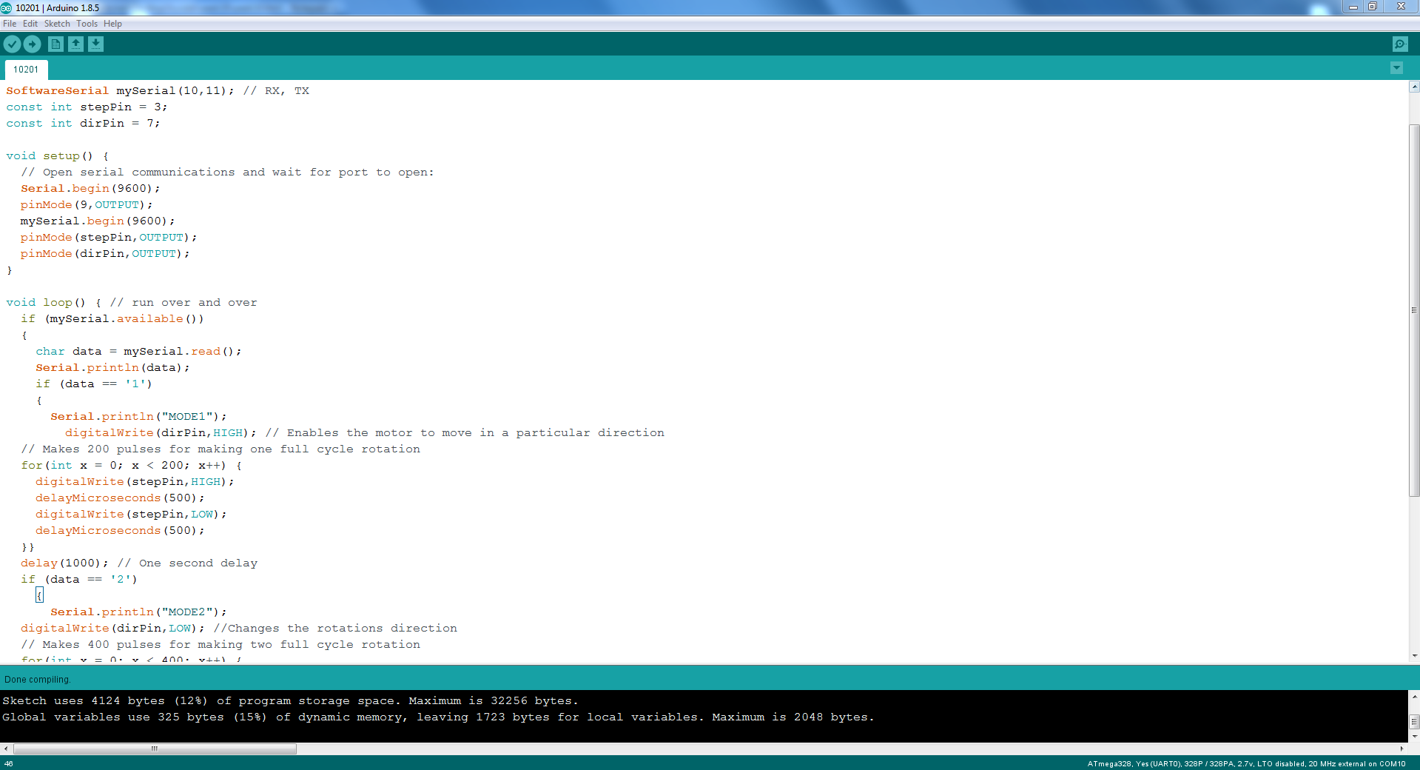The height and width of the screenshot is (770, 1420).
Task: Click the "digitalWrite(dirPin,HIGH);" line
Action: [161, 433]
